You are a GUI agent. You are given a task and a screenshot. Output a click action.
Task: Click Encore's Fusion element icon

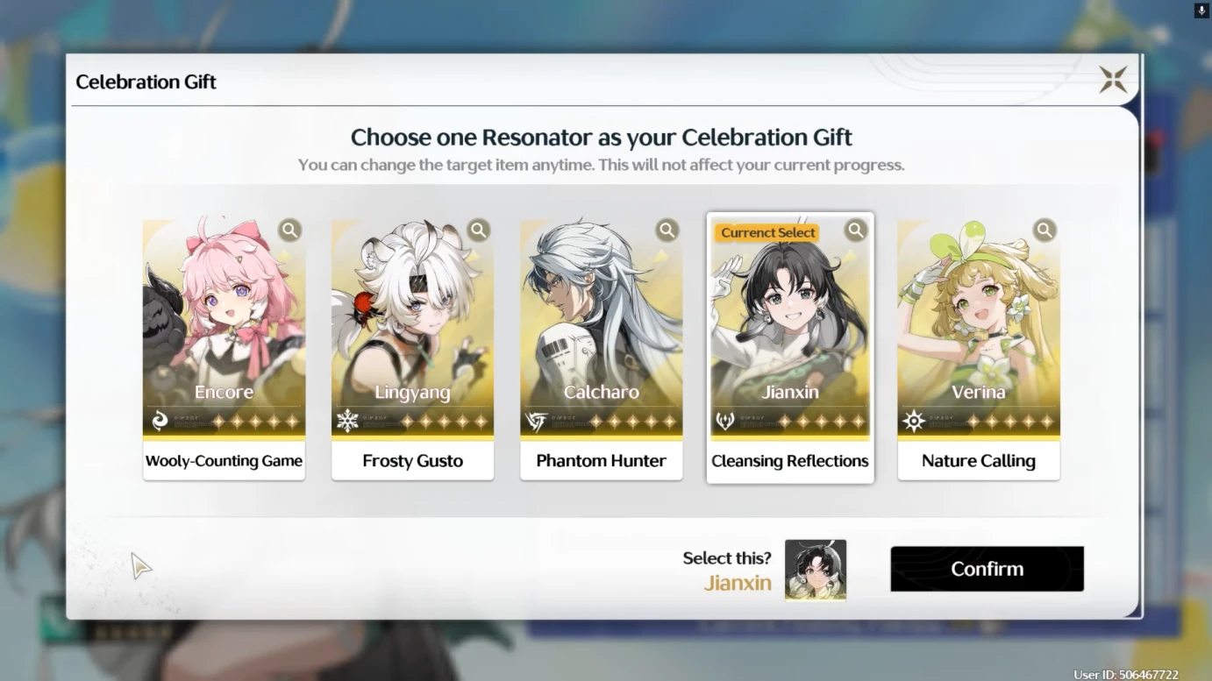(x=160, y=422)
